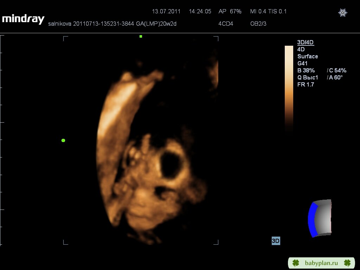Click the B 38% brightness value

[306, 70]
